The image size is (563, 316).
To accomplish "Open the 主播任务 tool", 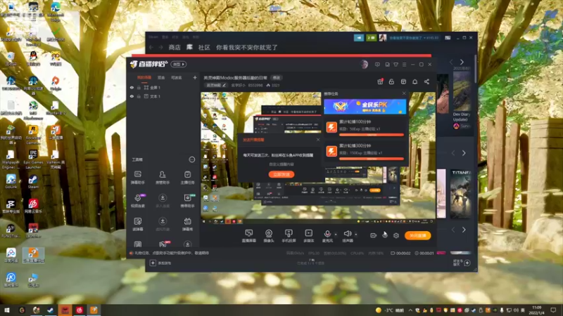I will point(187,178).
